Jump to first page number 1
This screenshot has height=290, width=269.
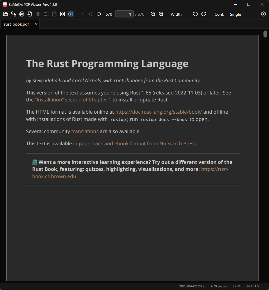coord(83,14)
